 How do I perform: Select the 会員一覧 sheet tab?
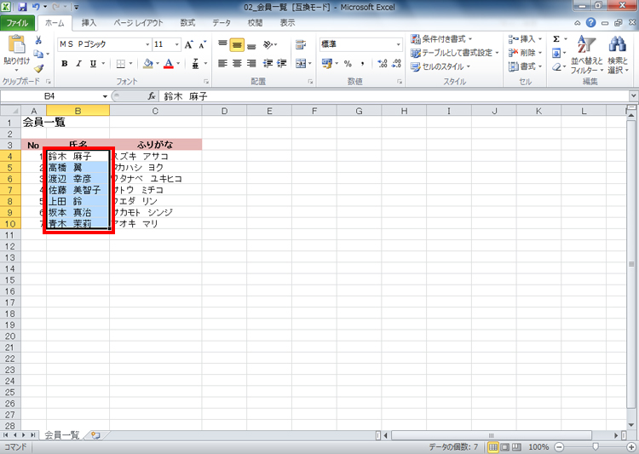pos(61,435)
